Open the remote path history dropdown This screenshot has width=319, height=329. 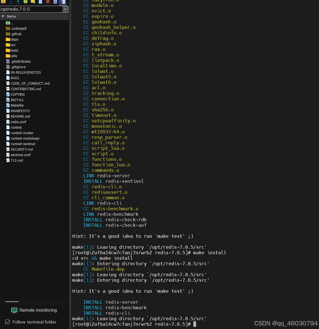click(x=65, y=9)
